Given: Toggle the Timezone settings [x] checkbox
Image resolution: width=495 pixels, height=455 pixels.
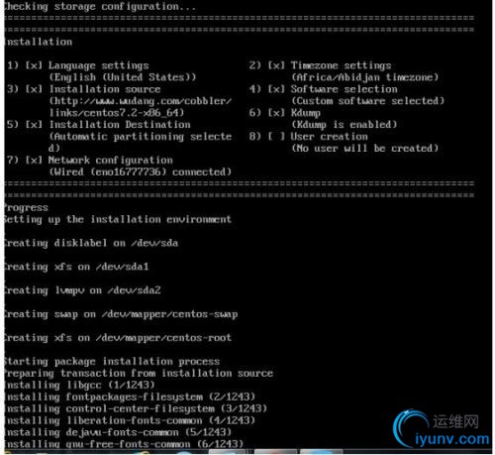Looking at the screenshot, I should 276,65.
